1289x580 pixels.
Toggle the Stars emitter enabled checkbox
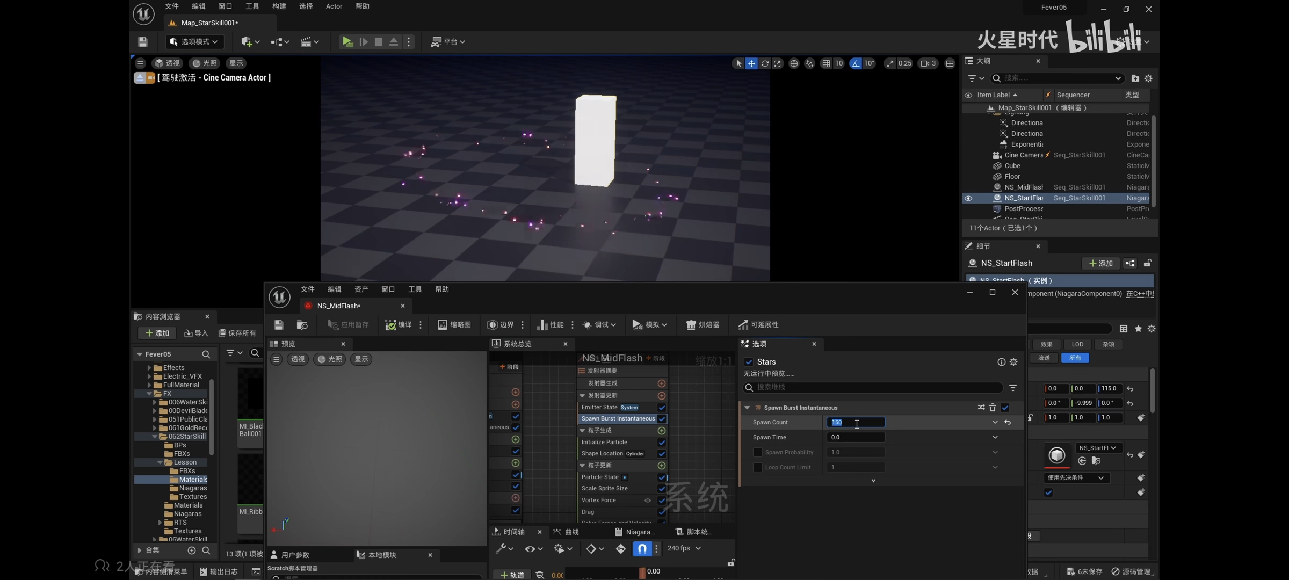tap(749, 362)
